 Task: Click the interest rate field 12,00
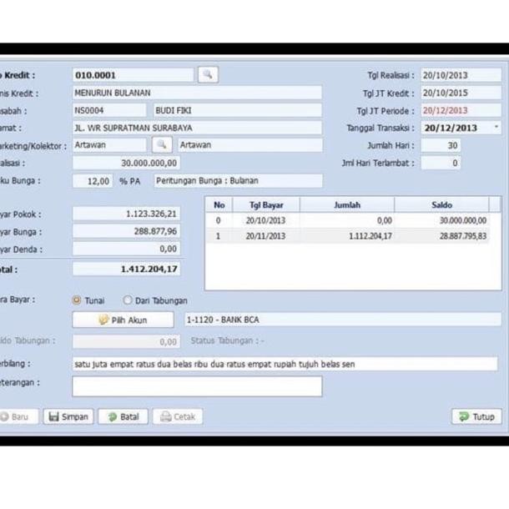tap(93, 181)
